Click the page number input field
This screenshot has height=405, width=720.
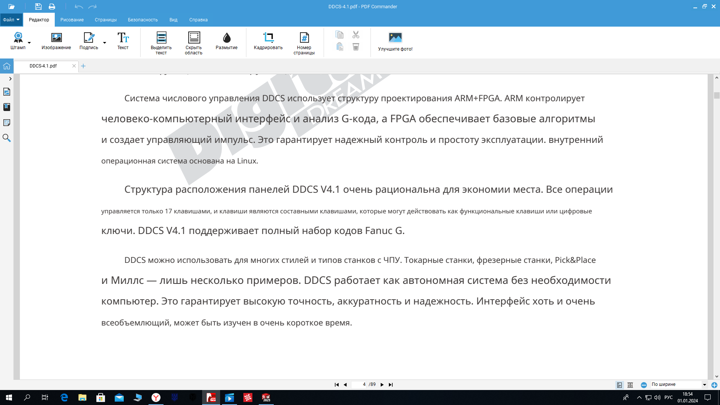tap(359, 385)
